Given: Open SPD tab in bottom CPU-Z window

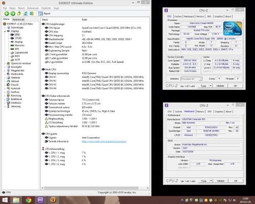Looking at the screenshot, I should pos(210,112).
